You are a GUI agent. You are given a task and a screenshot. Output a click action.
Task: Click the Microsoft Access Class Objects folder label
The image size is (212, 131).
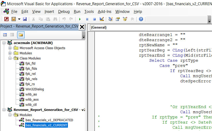42,48
